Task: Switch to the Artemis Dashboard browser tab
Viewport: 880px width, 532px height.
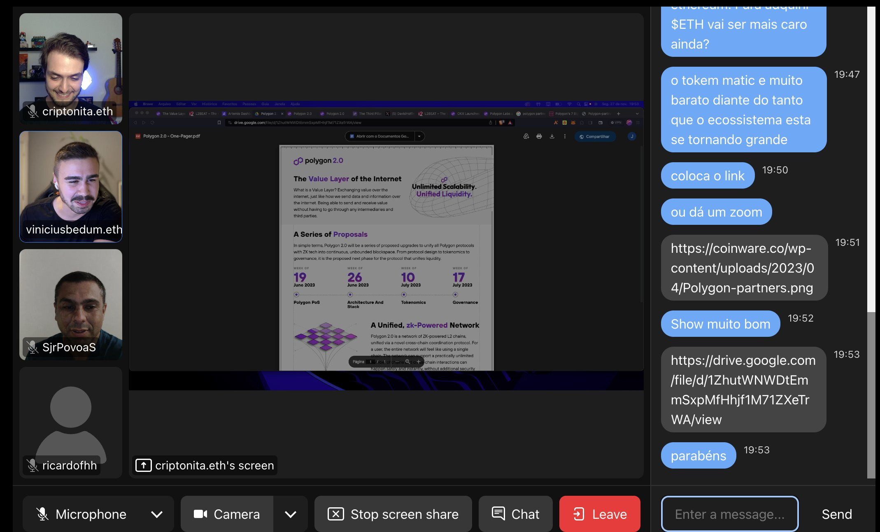Action: [x=236, y=114]
